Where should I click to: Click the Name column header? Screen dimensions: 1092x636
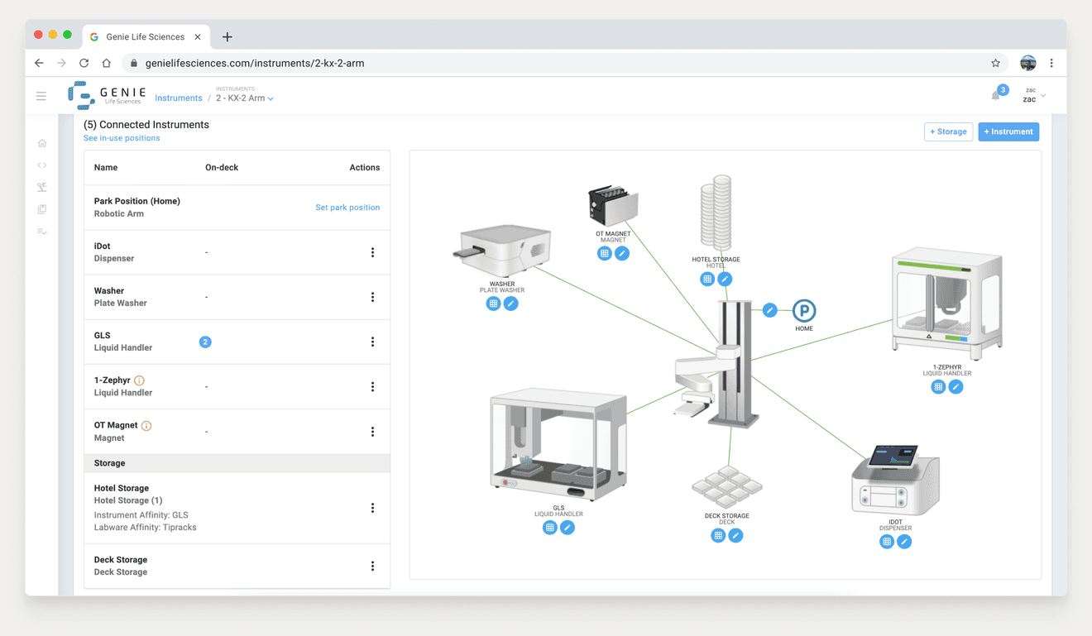coord(106,167)
